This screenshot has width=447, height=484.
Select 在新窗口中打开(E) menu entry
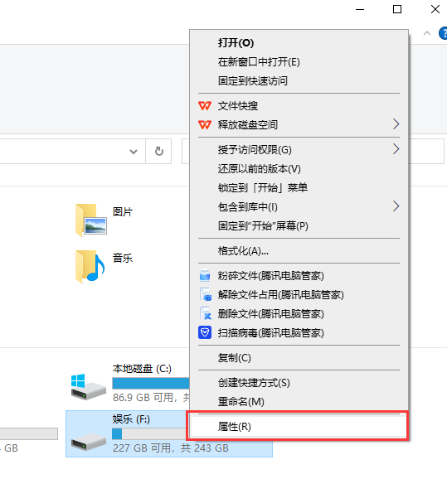(299, 62)
